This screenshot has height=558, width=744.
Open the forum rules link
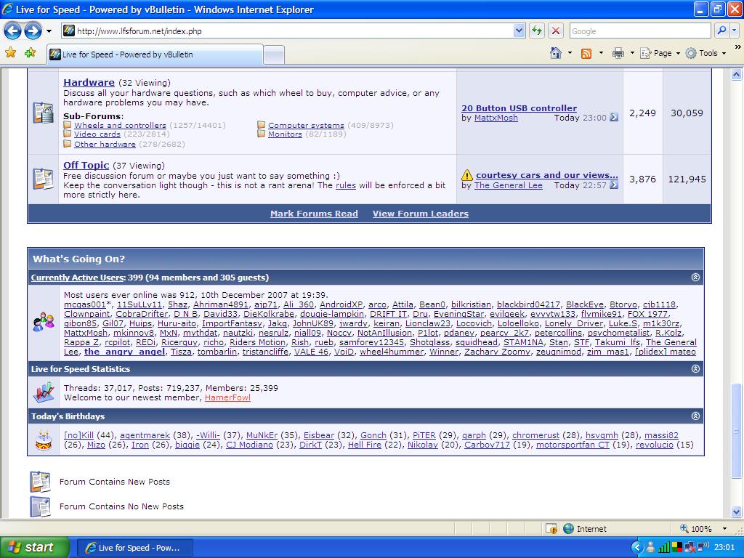point(345,185)
